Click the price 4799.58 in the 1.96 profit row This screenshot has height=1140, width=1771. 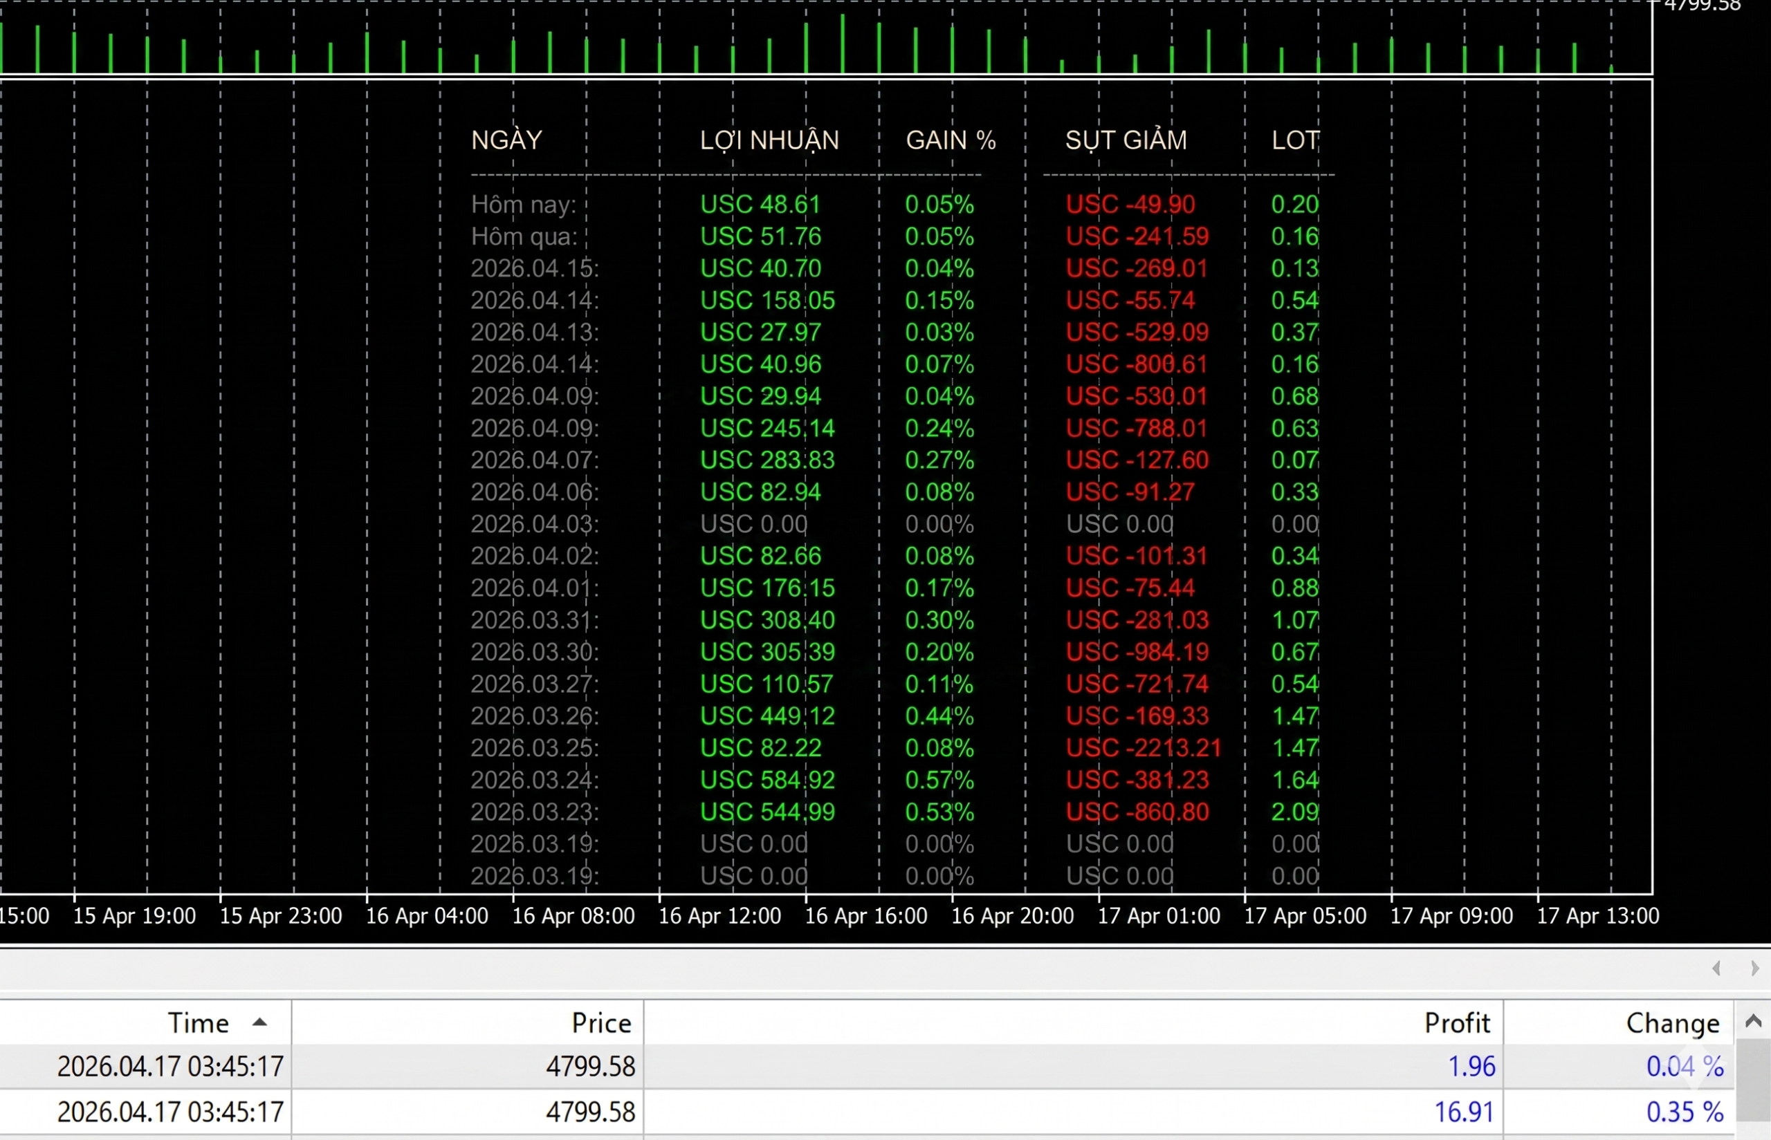coord(590,1066)
